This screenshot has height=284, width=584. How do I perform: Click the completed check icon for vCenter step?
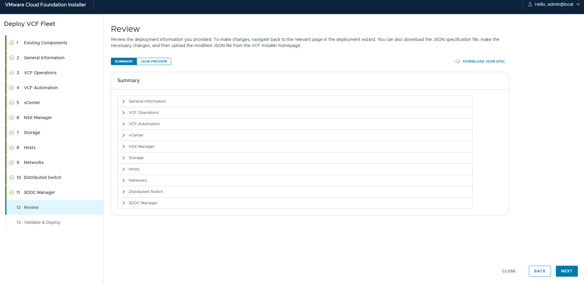pos(12,103)
